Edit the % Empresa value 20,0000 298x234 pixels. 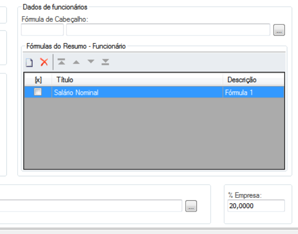click(x=256, y=206)
